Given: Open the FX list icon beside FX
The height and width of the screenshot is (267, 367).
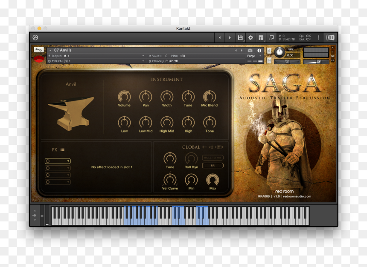Looking at the screenshot, I should [62, 150].
